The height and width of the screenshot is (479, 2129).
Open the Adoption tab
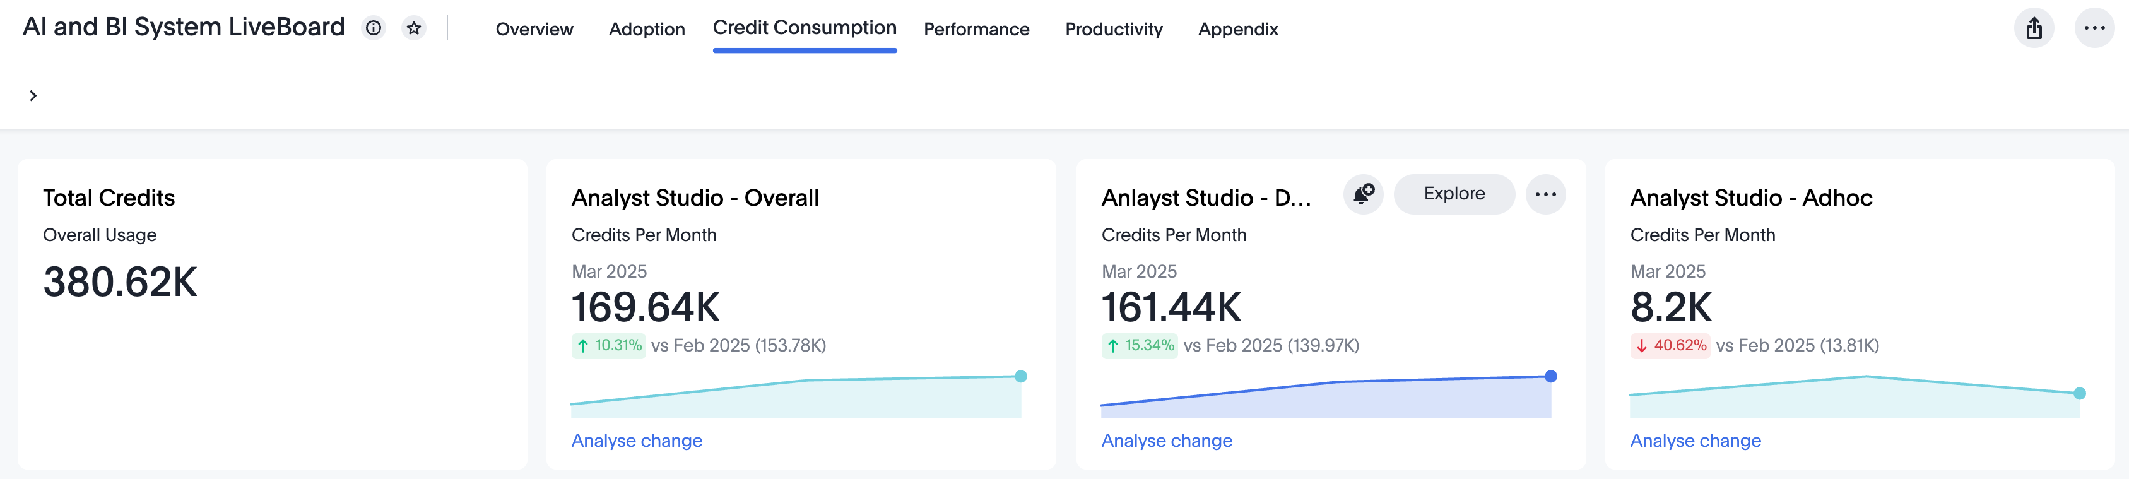pos(646,30)
